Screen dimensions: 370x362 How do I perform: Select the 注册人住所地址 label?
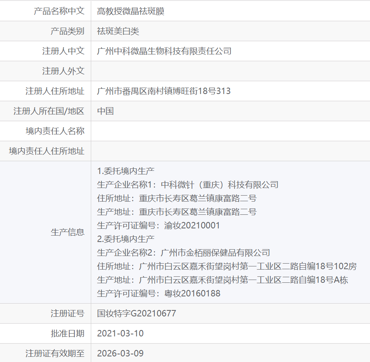[55, 91]
